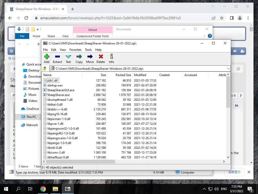This screenshot has height=194, width=258.
Task: Select Network in the Explorer navigation pane
Action: (x=29, y=125)
